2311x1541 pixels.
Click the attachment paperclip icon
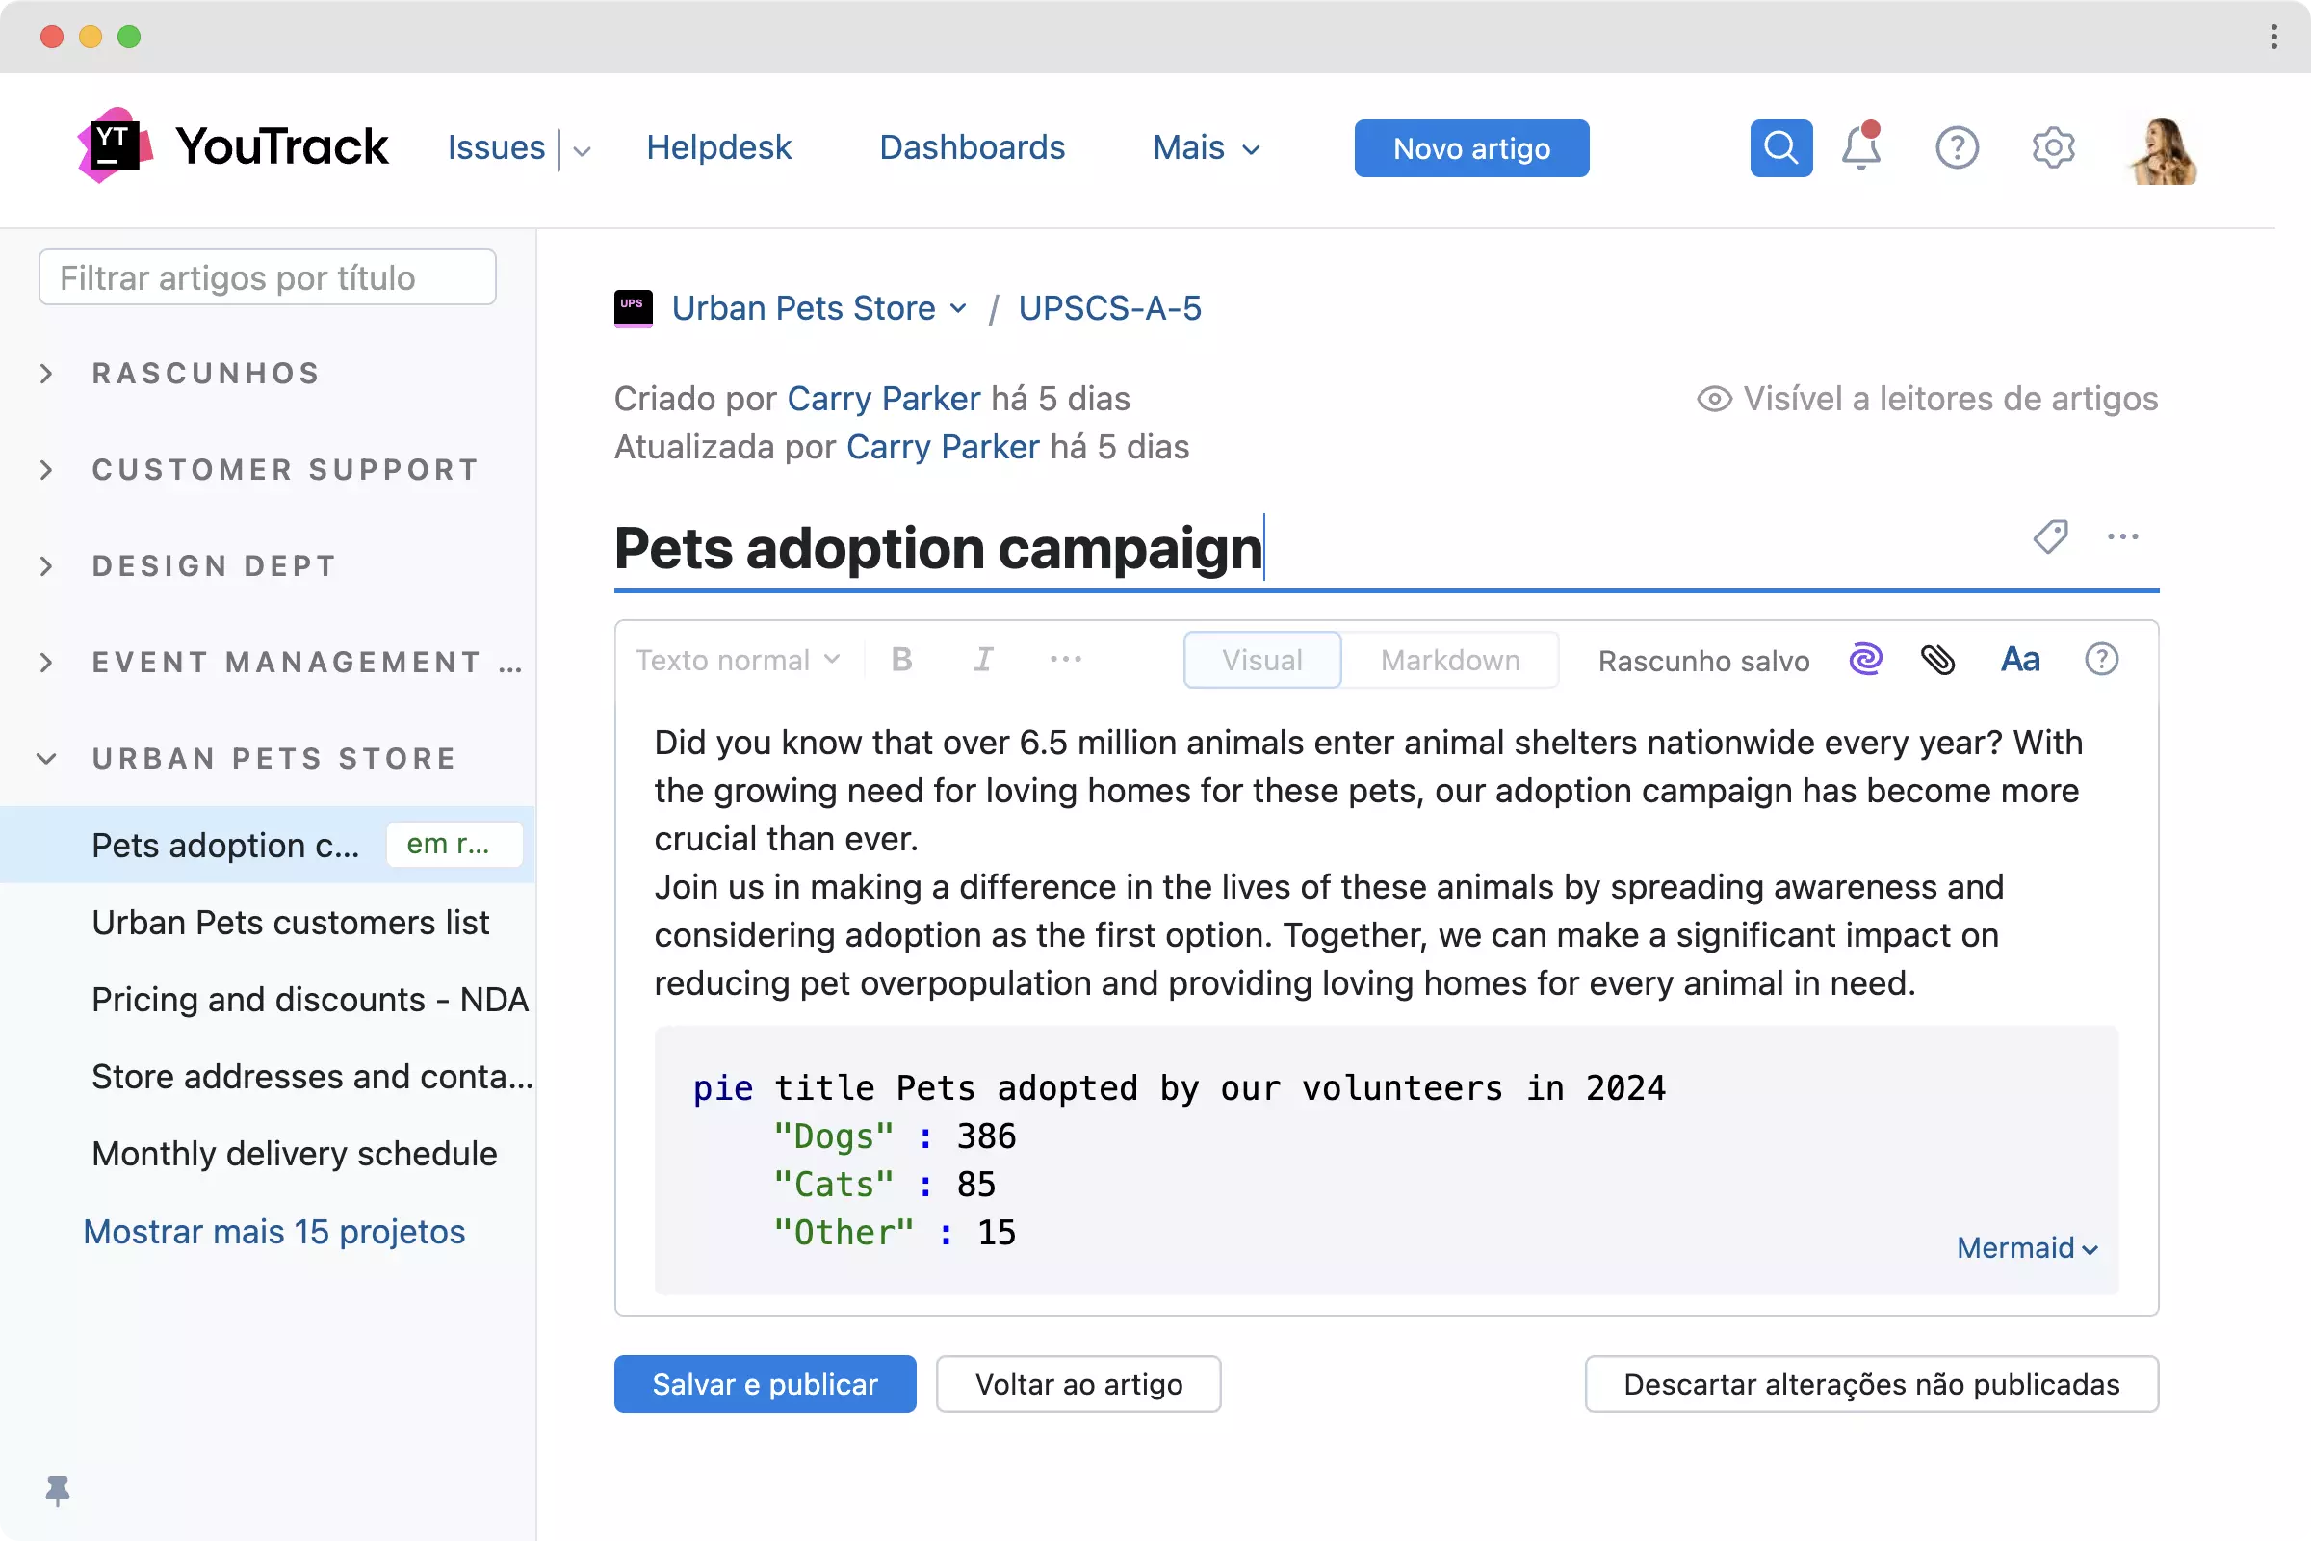click(x=1937, y=660)
